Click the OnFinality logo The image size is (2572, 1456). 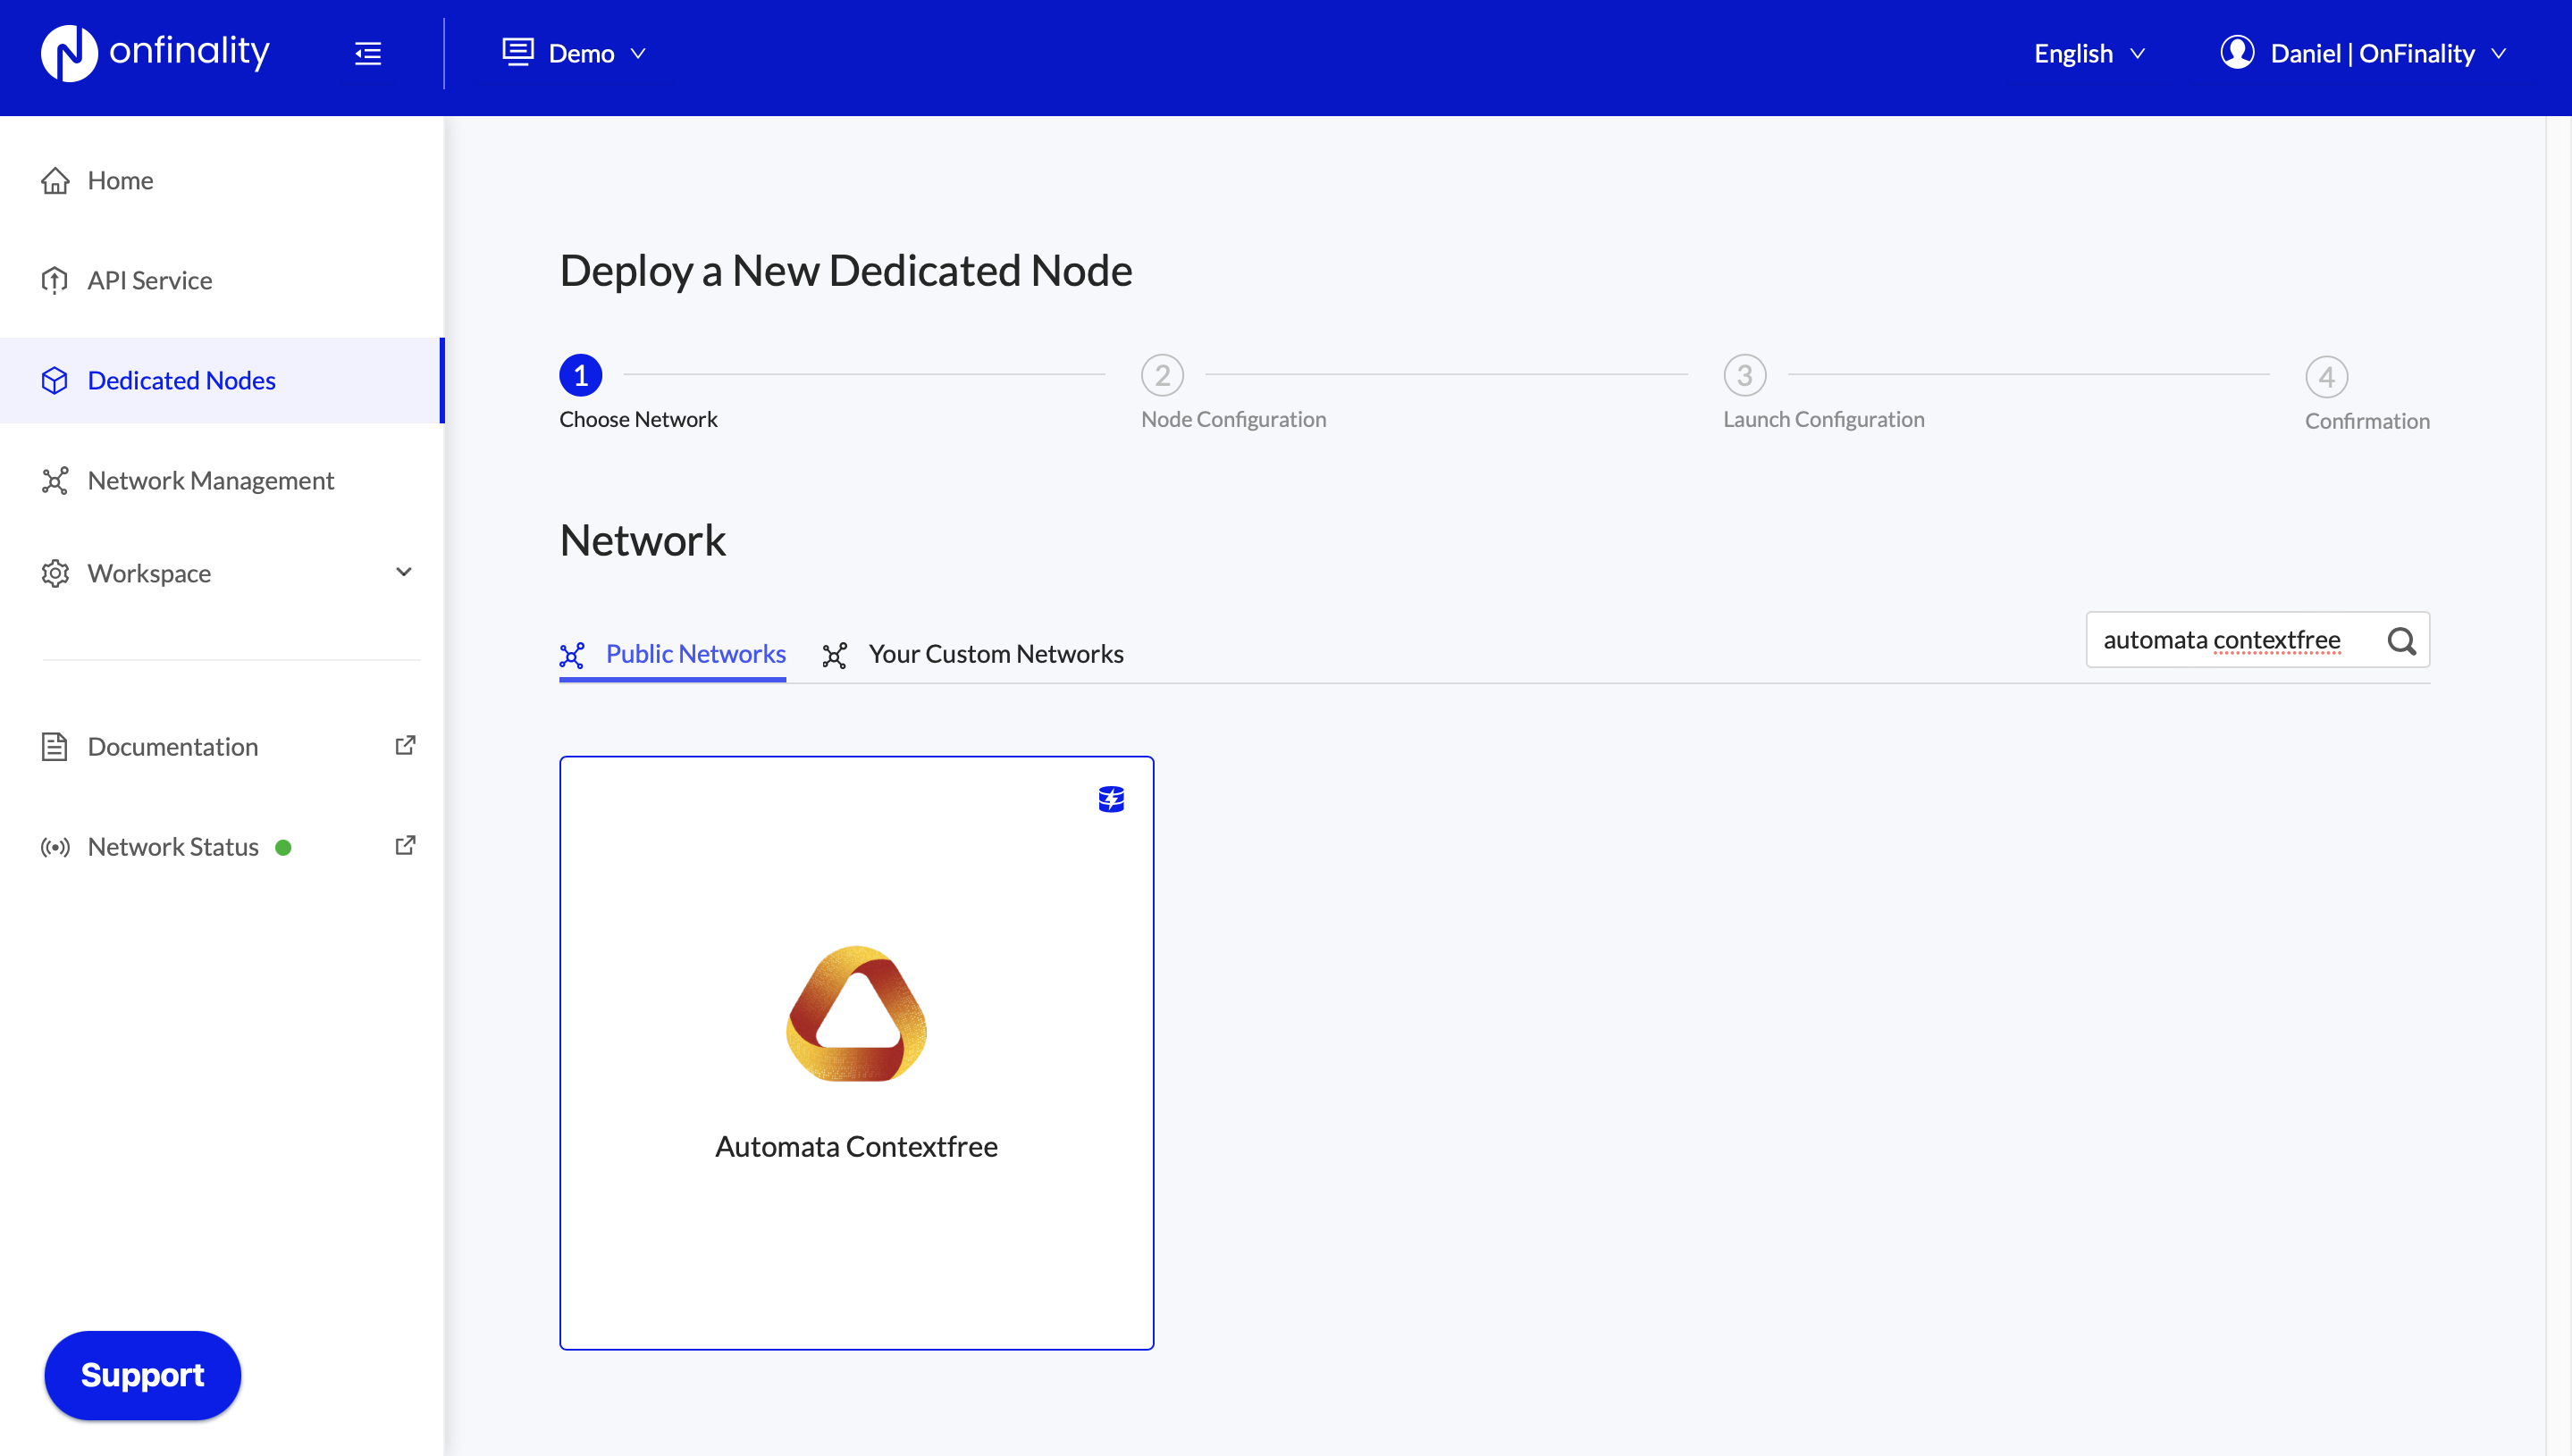pyautogui.click(x=155, y=53)
